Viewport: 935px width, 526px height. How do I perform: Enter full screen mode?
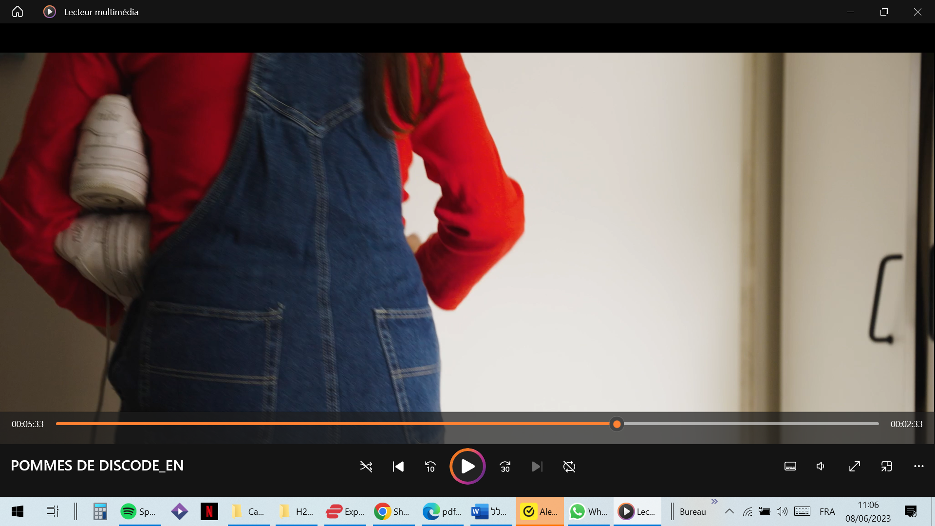854,467
